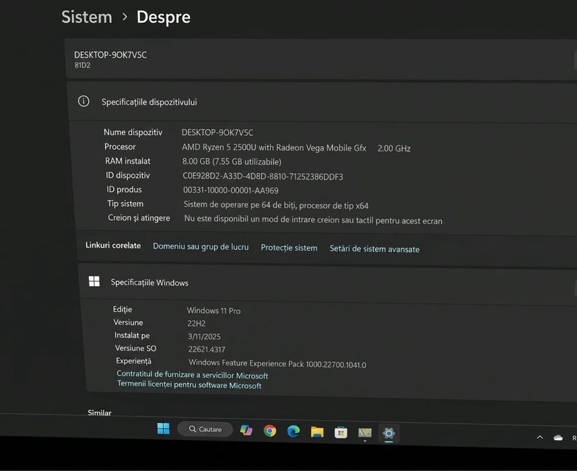Collapse the Specificațiile Windows section header
This screenshot has height=471, width=577.
327,284
